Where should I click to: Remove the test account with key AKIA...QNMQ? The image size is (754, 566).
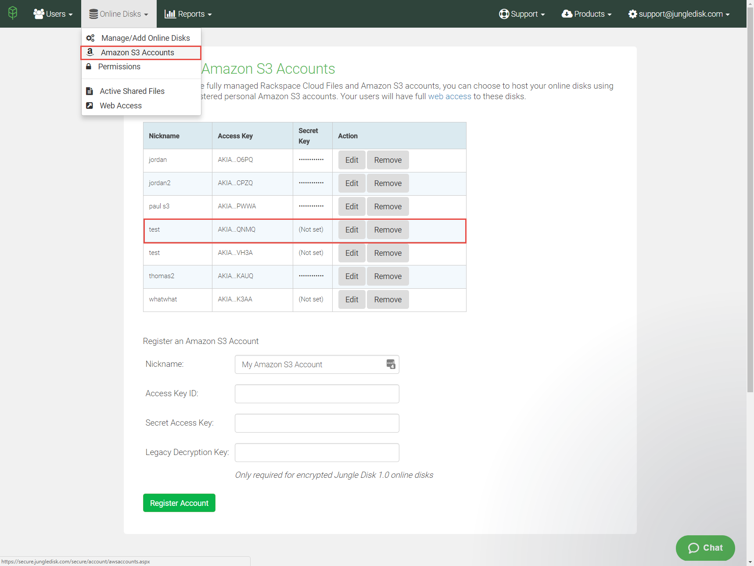[388, 230]
